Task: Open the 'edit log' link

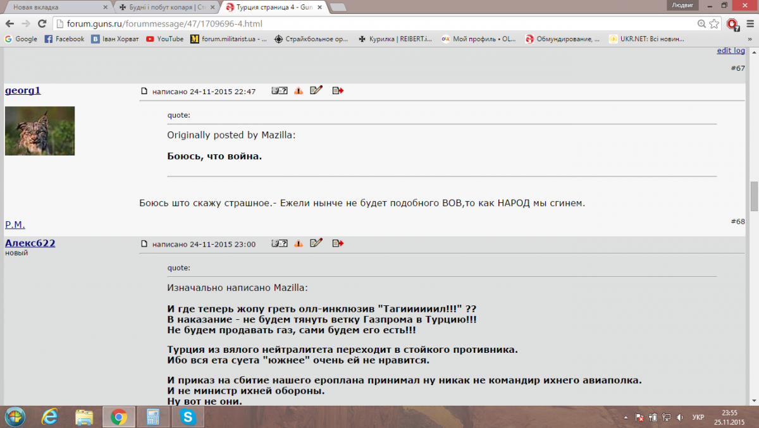Action: [731, 51]
